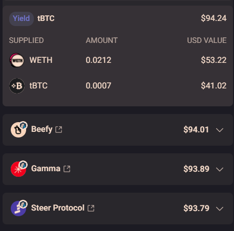Image resolution: width=234 pixels, height=231 pixels.
Task: Click the Beefy protocol logo
Action: (x=19, y=129)
